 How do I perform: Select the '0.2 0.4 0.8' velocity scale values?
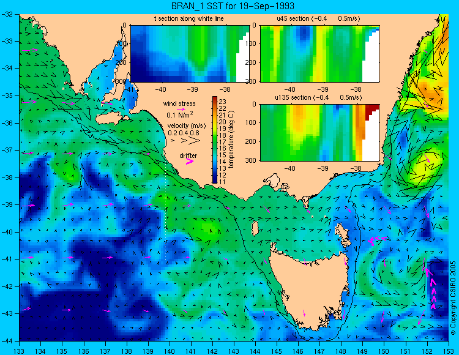[x=183, y=133]
